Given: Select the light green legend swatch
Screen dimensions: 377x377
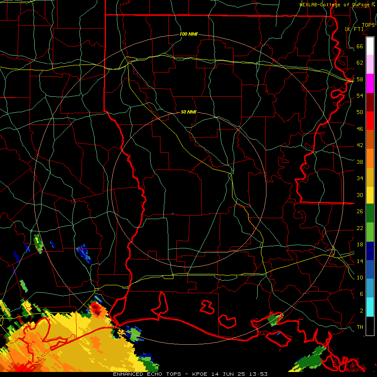Looking at the screenshot, I should [x=370, y=232].
